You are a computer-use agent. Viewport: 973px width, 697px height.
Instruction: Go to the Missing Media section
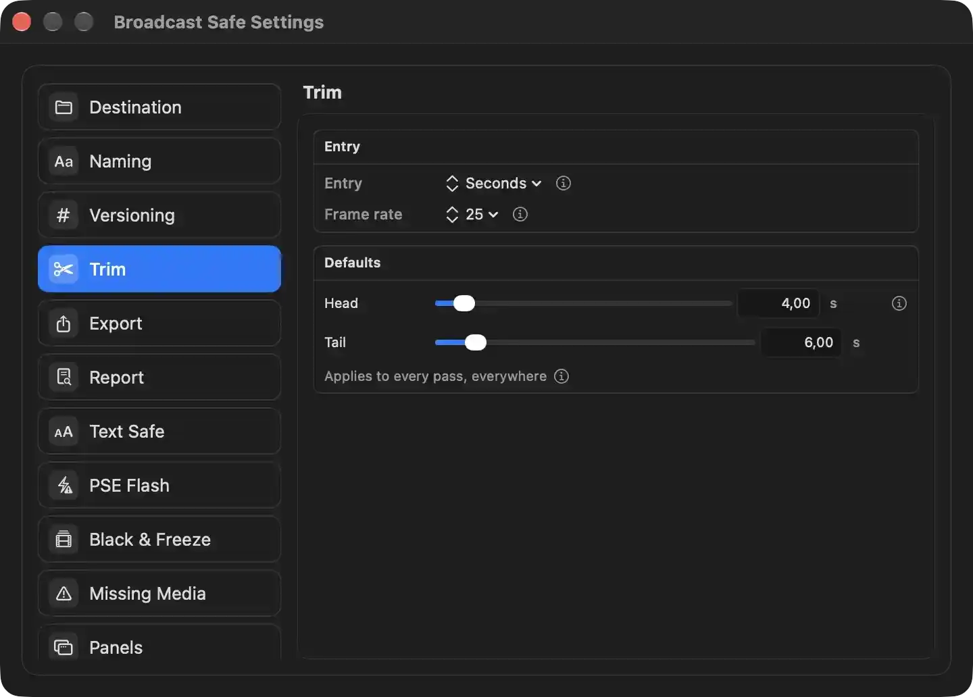[159, 594]
